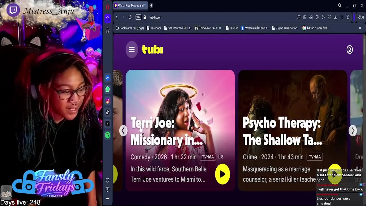Go back in browser history
The width and height of the screenshot is (366, 206).
117,17
